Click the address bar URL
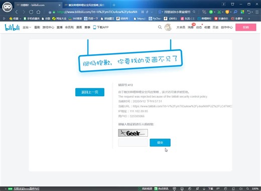This screenshot has height=191, width=261. point(97,12)
